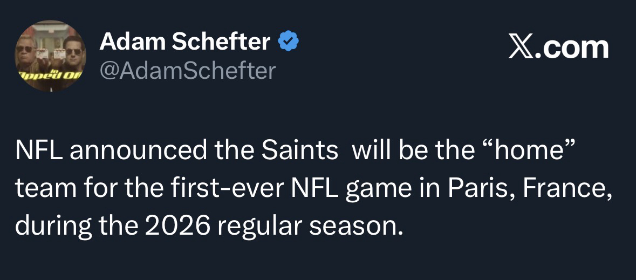Open the @AdamSchefter handle

coord(187,71)
